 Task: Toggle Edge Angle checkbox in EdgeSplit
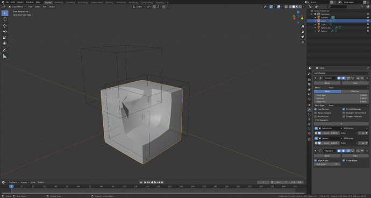tap(316, 160)
